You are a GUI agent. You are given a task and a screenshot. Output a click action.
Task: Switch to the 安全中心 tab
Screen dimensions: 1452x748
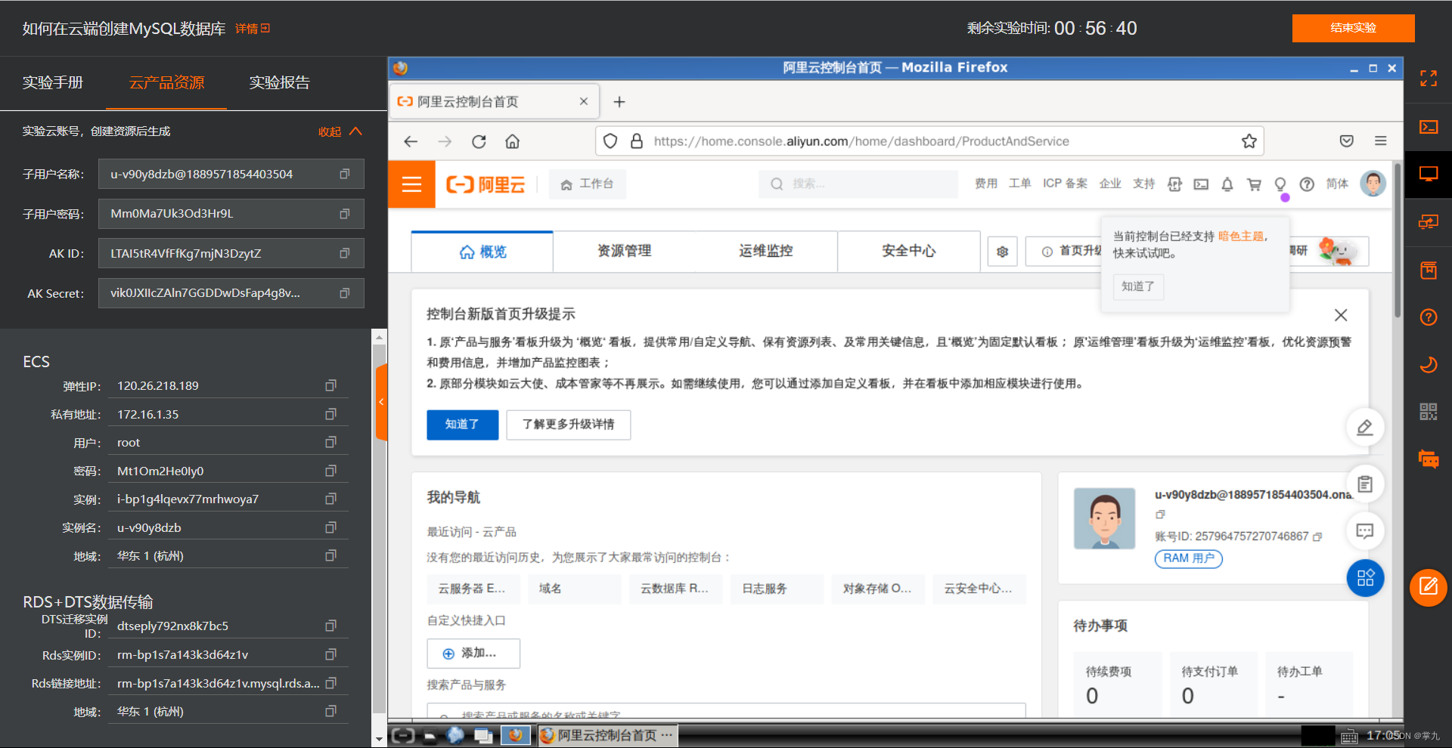pos(908,251)
